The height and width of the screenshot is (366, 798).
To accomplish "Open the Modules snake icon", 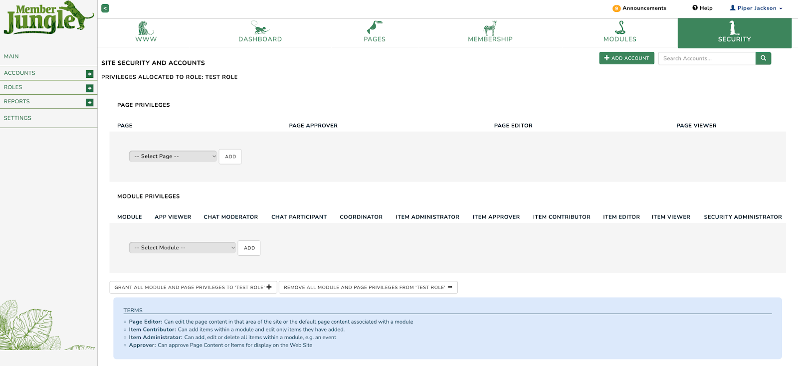I will click(x=620, y=27).
